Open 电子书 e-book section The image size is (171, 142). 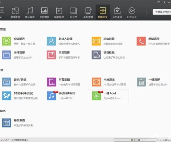(x=74, y=13)
